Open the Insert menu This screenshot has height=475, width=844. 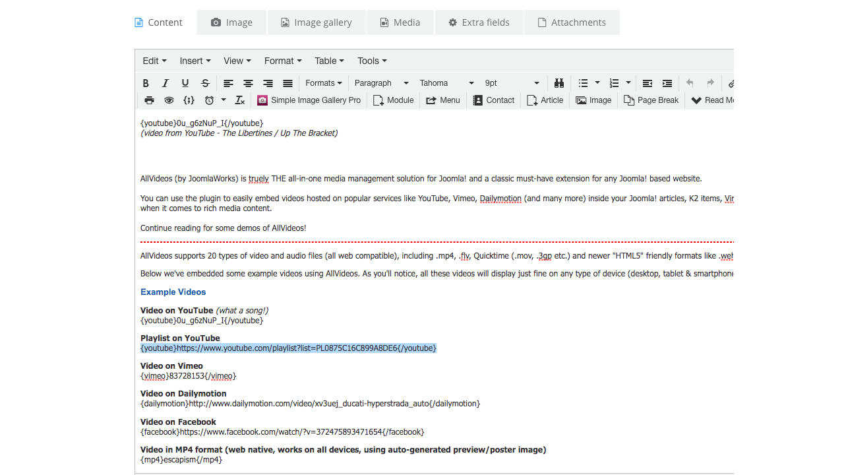click(x=195, y=61)
